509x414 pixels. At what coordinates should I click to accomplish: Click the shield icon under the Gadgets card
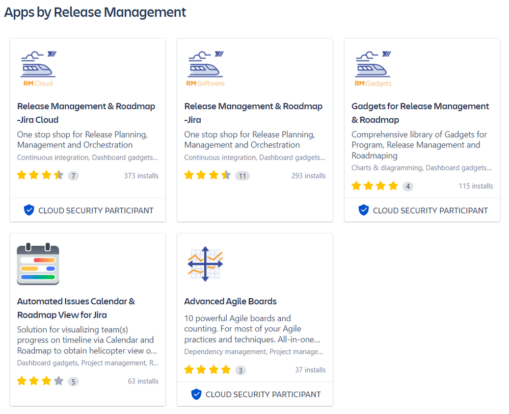(x=364, y=210)
